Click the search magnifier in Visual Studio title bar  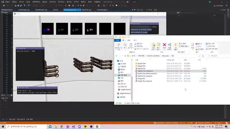[x=128, y=2]
